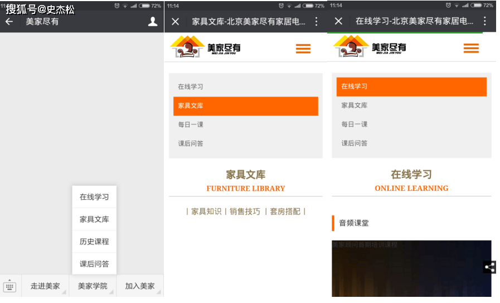Tap the share icon beside the video
This screenshot has width=500, height=303.
coord(489,267)
